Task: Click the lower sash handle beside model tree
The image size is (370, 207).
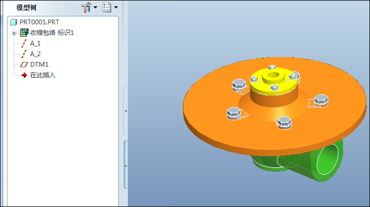Action: click(x=126, y=165)
